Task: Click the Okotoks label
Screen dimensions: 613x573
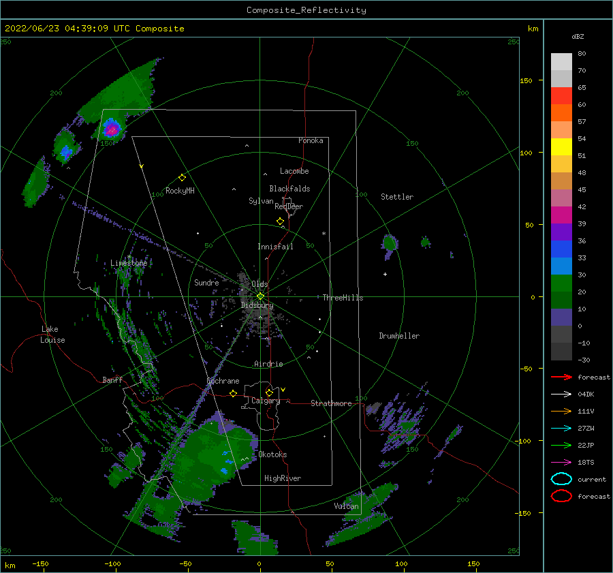Action: (x=272, y=454)
